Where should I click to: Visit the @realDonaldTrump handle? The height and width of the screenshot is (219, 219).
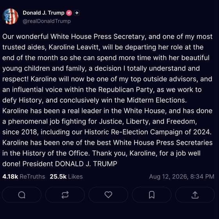point(47,21)
